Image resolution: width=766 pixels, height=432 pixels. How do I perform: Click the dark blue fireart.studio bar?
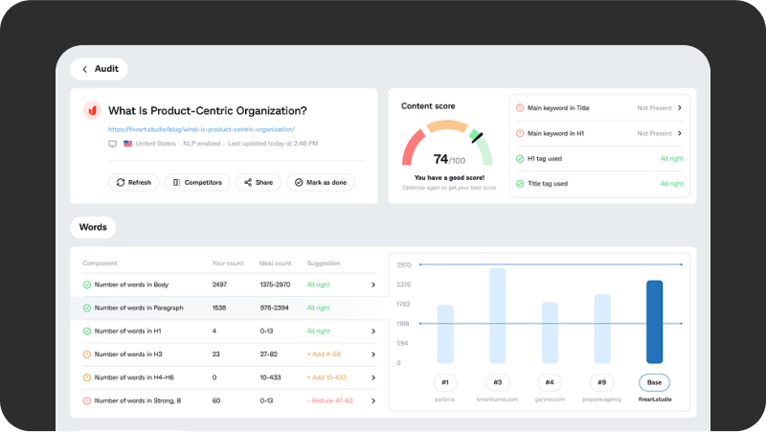coord(655,322)
